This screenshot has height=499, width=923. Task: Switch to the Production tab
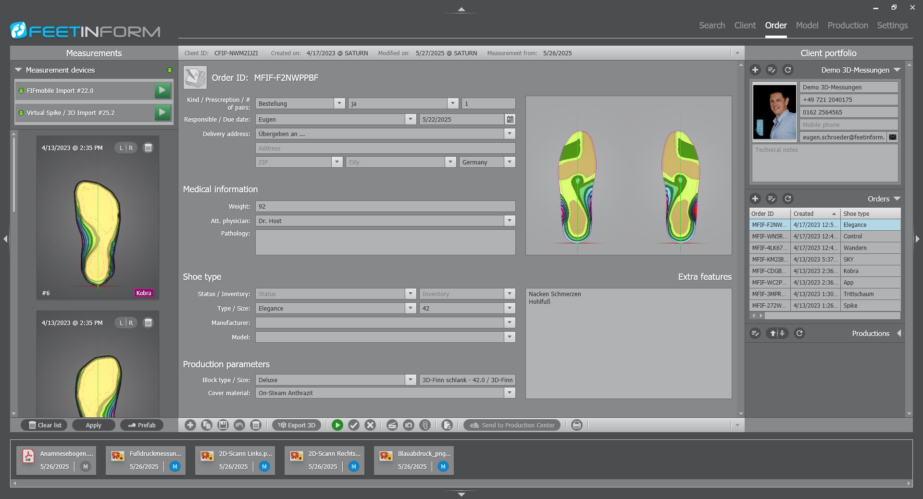coord(848,25)
